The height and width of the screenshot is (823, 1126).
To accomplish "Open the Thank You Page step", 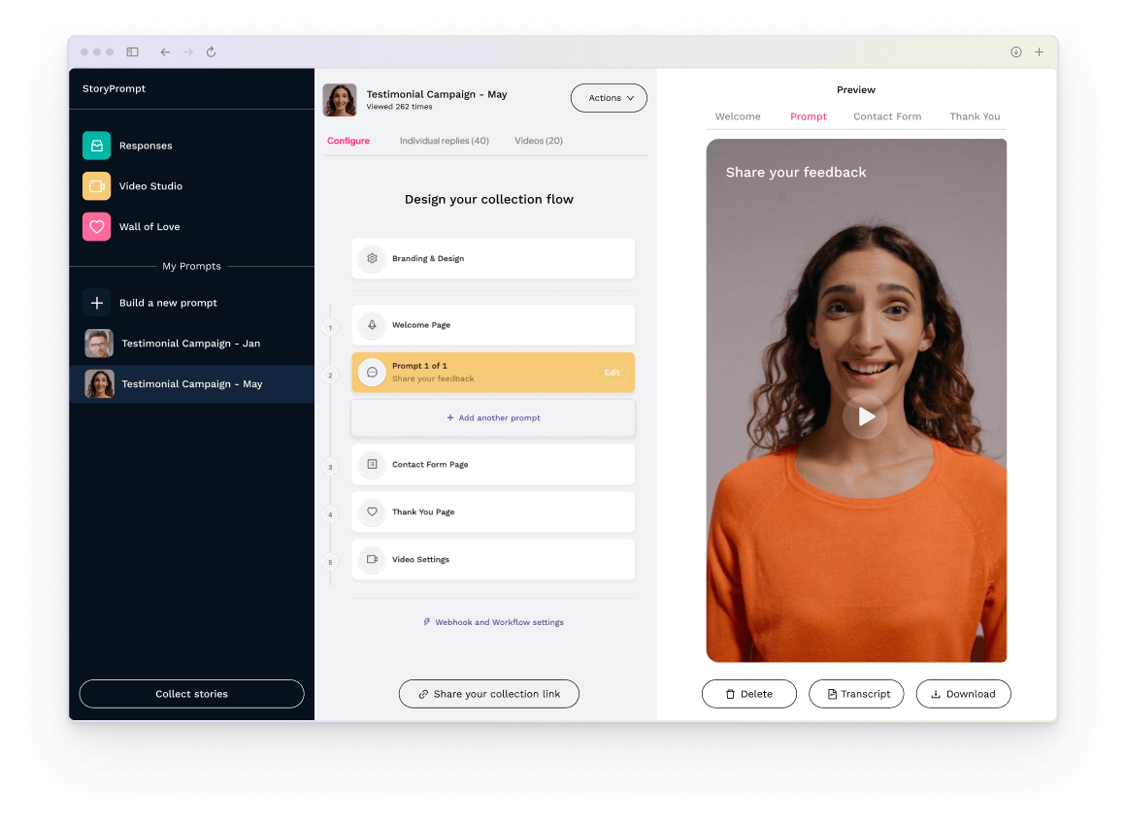I will point(493,512).
